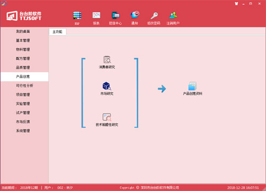Viewport: 266px width, 191px height.
Task: Go to 我的桌面 in sidebar
Action: coord(23,31)
